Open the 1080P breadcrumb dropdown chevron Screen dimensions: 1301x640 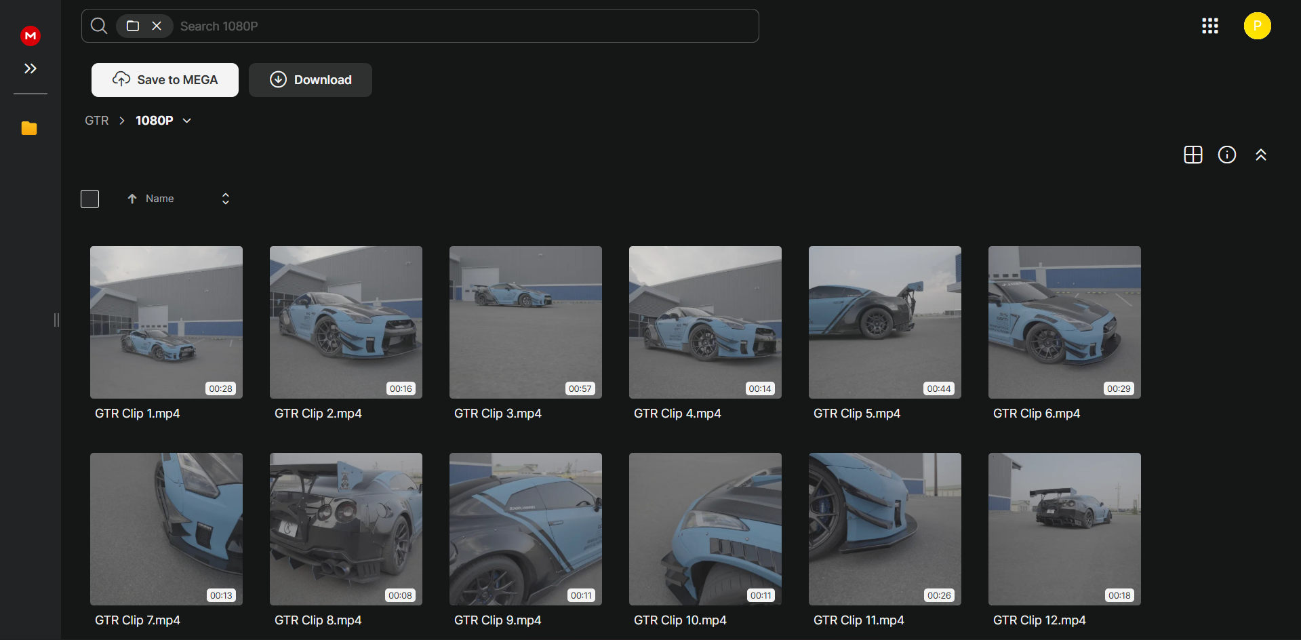click(187, 121)
